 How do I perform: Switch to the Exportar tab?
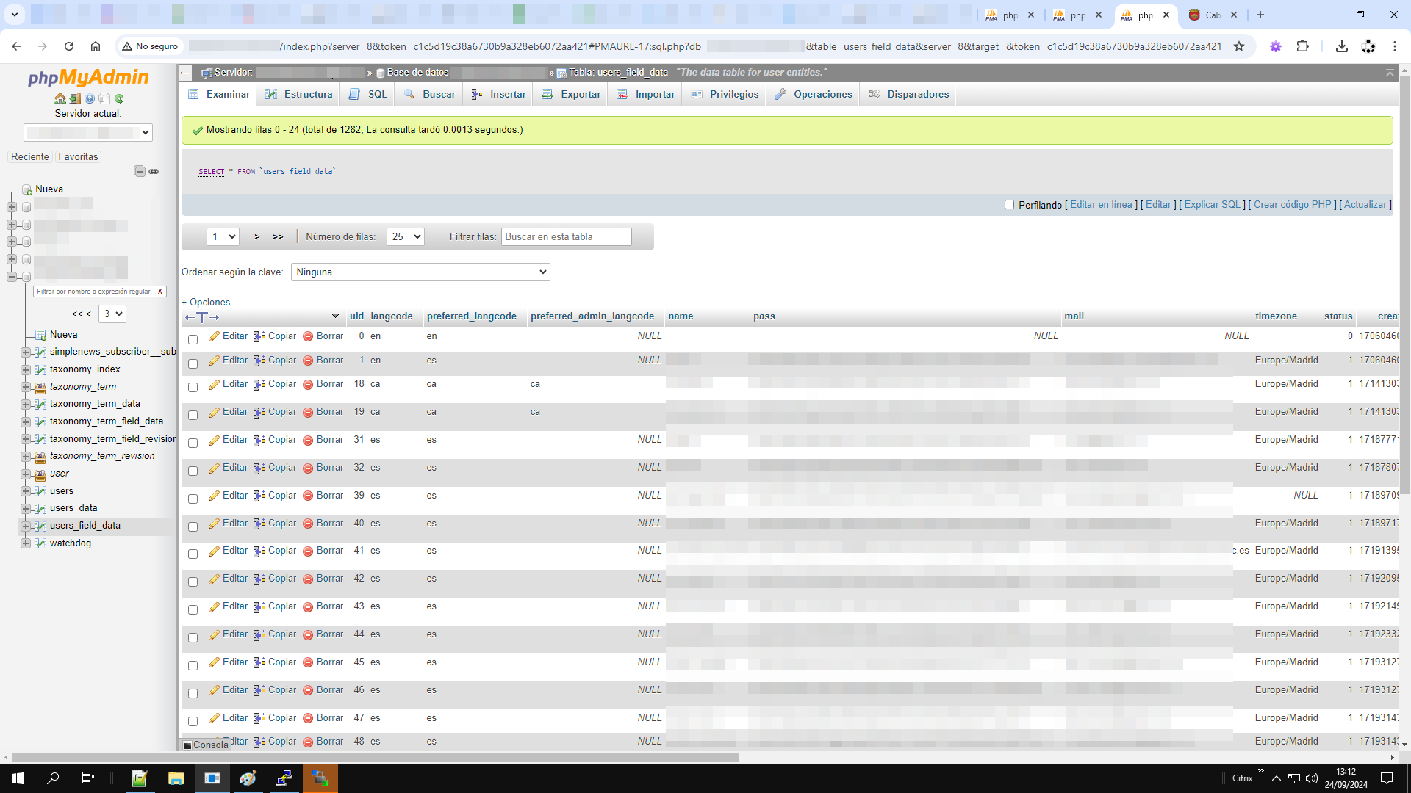tap(572, 94)
